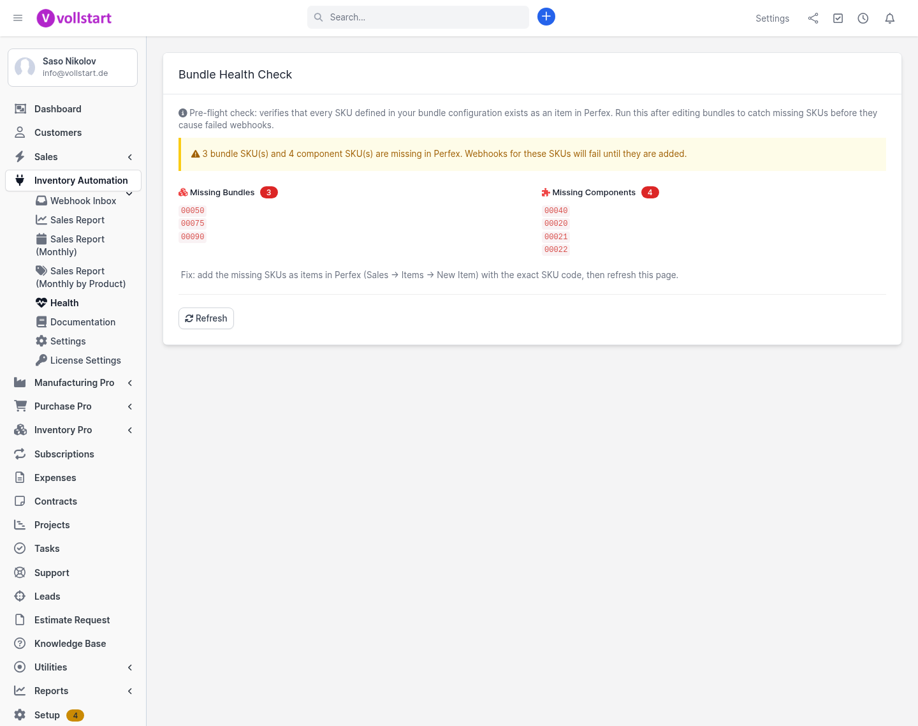This screenshot has height=726, width=918.
Task: Open the notifications bell icon
Action: point(890,19)
